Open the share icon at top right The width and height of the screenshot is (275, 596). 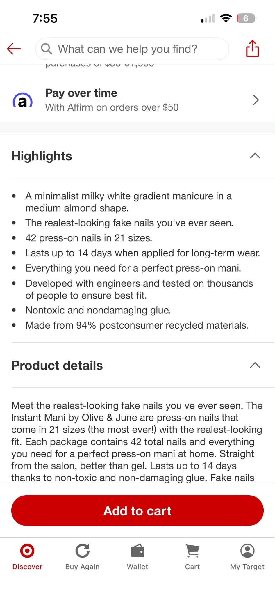(x=252, y=49)
